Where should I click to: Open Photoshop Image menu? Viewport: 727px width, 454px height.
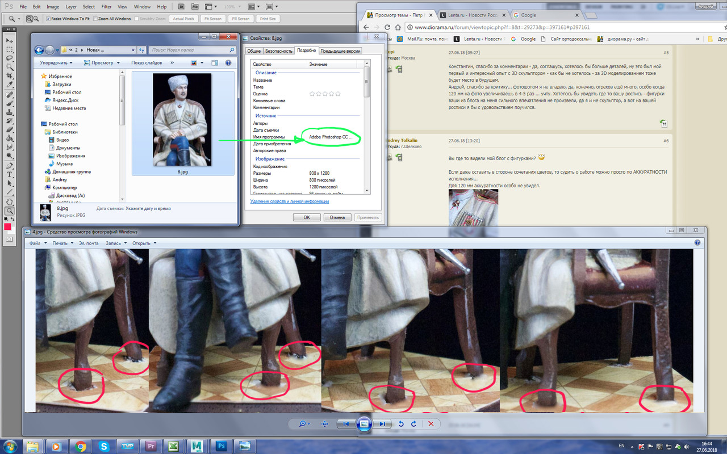[x=53, y=7]
